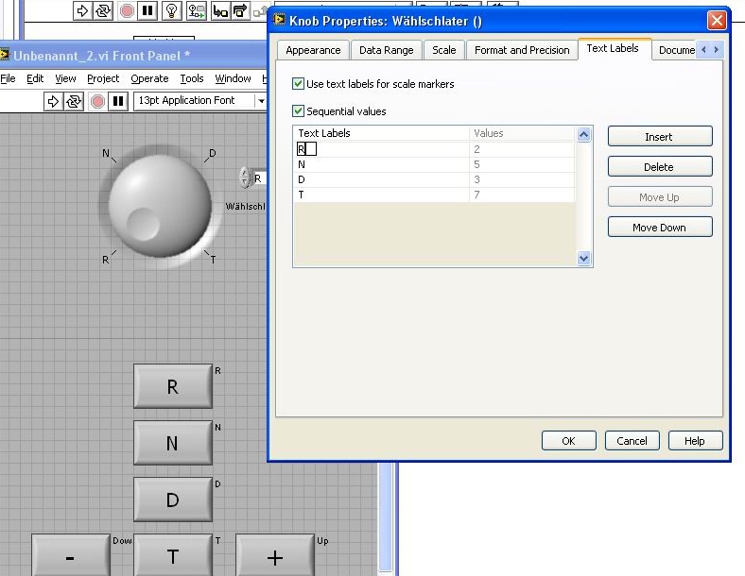Toggle Highlight Execution lightbulb icon
Screen dimensions: 745x576
[x=171, y=10]
